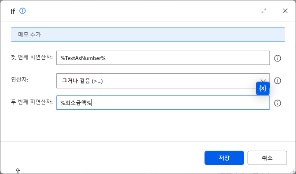The image size is (296, 174).
Task: Click the 연산자: label
Action: [x=20, y=80]
